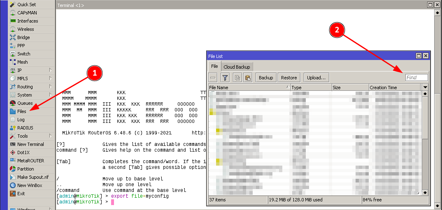Click the New WinBox icon
Viewport: 442px width, 210px height.
pos(12,185)
